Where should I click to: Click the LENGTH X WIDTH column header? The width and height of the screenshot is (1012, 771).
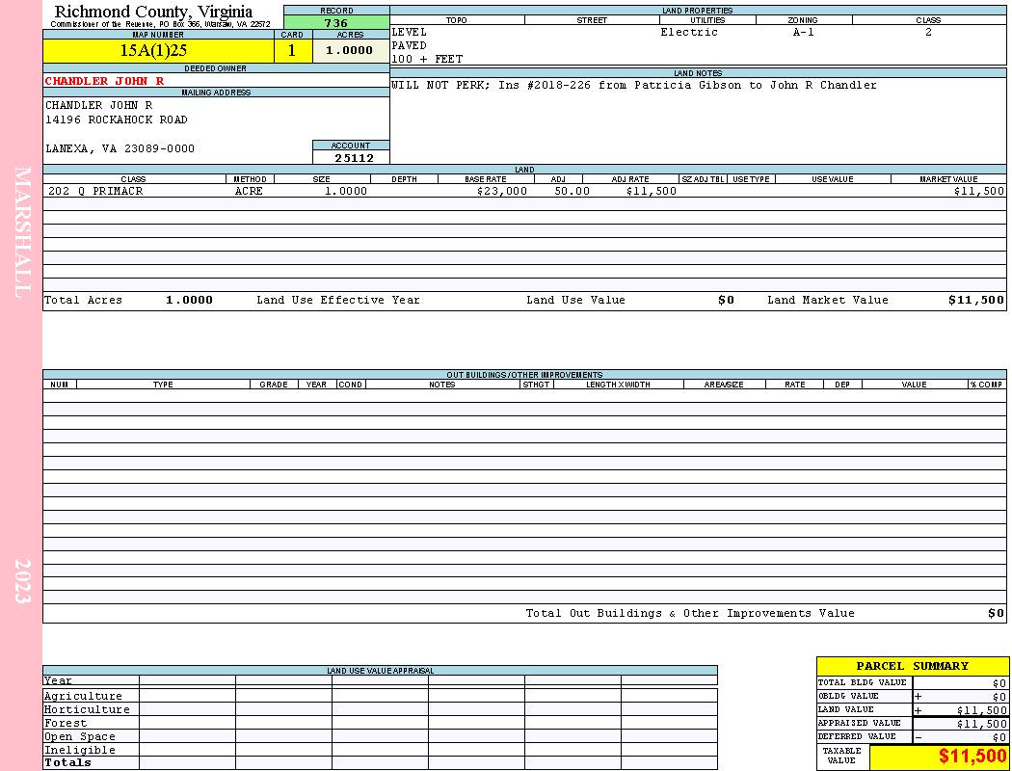click(x=618, y=385)
